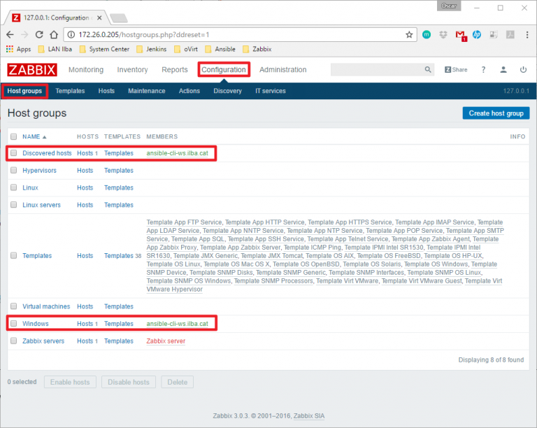Switch to the Actions submenu tab
This screenshot has width=537, height=428.
(189, 91)
